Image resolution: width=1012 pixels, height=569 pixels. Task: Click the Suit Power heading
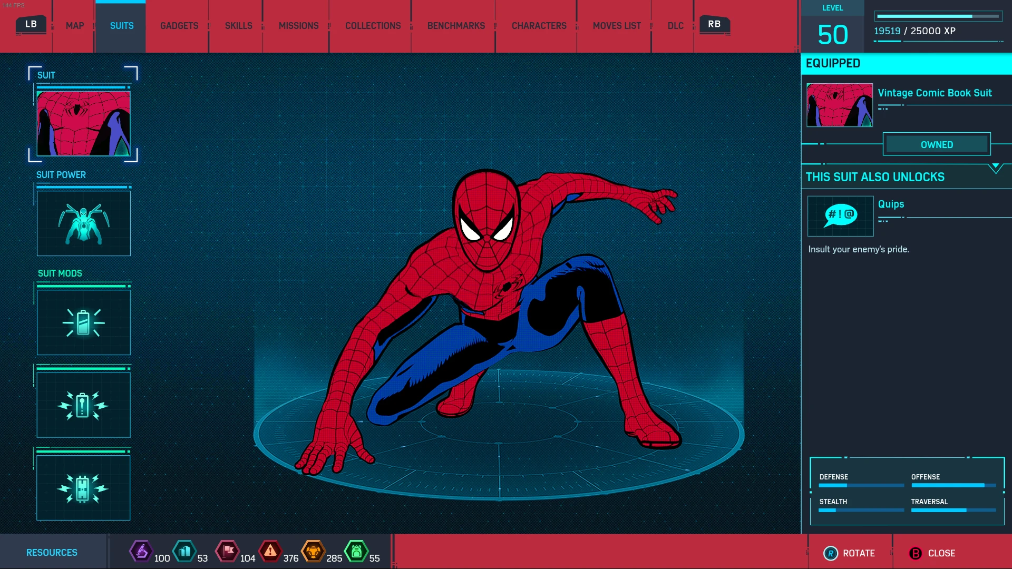(61, 175)
